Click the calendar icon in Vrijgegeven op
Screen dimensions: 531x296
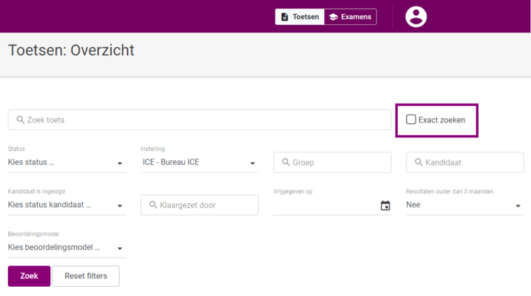click(x=385, y=205)
